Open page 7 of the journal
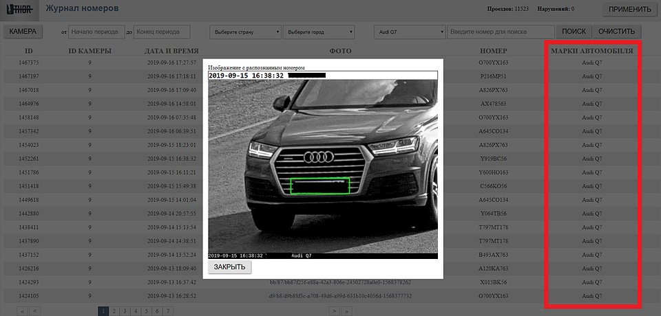The width and height of the screenshot is (661, 316). pyautogui.click(x=168, y=311)
